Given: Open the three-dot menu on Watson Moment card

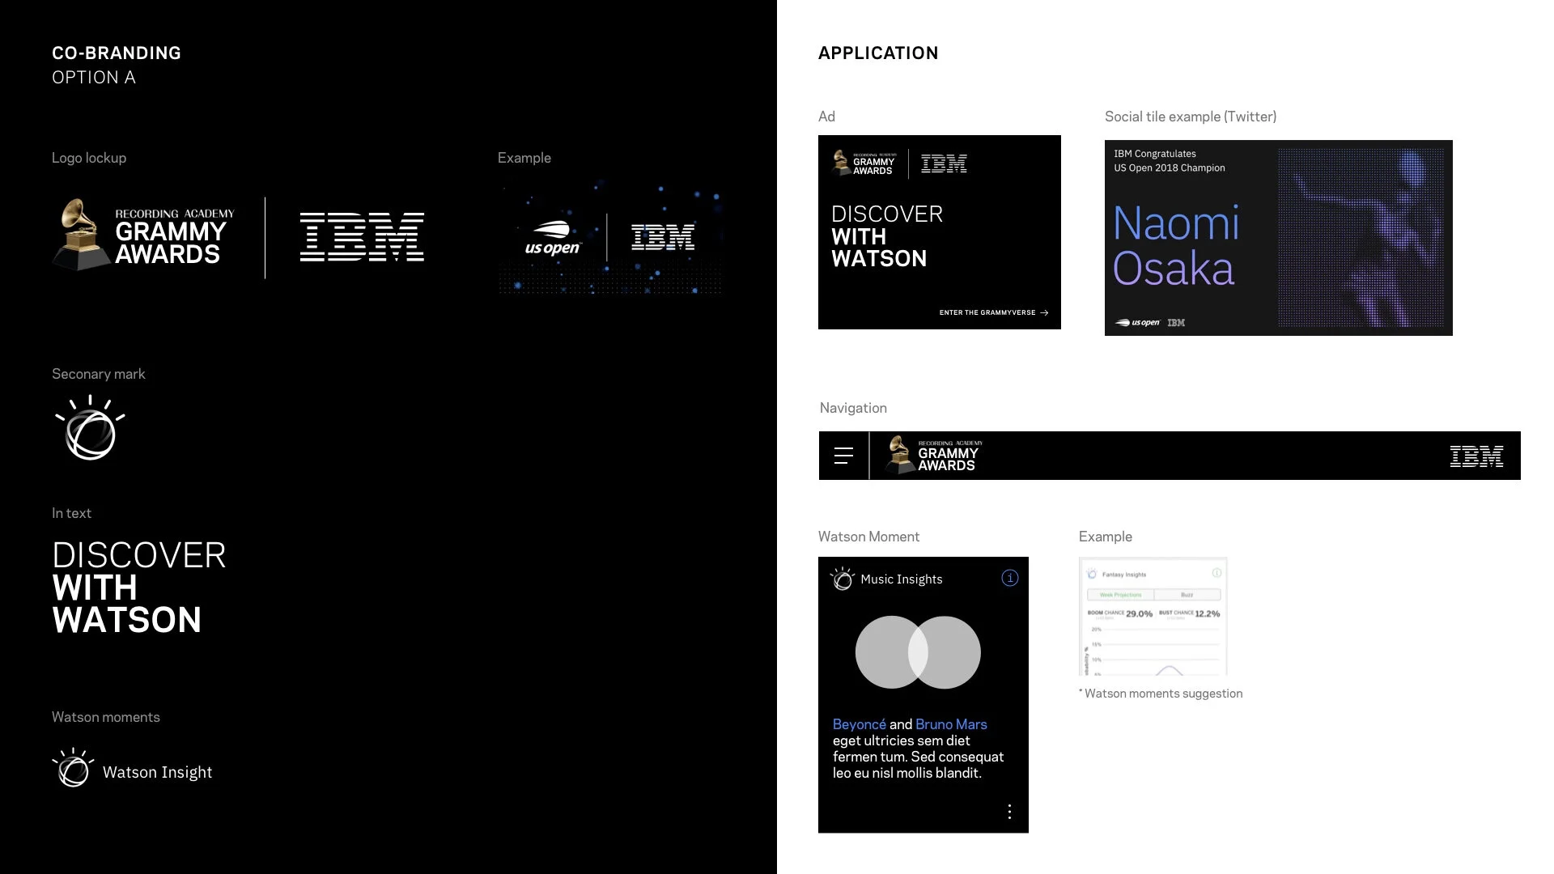Looking at the screenshot, I should pos(1009,812).
